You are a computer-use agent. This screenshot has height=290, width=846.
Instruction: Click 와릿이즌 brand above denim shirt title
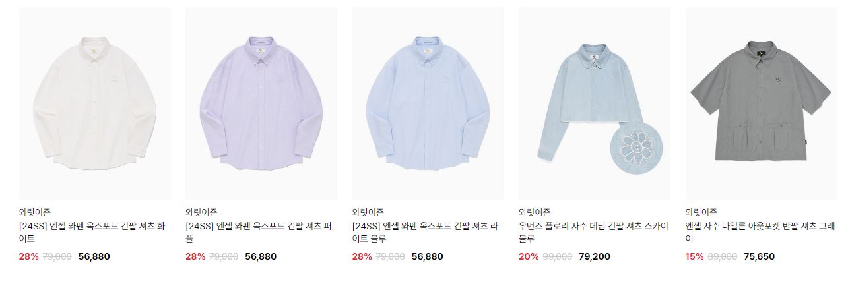tap(535, 212)
